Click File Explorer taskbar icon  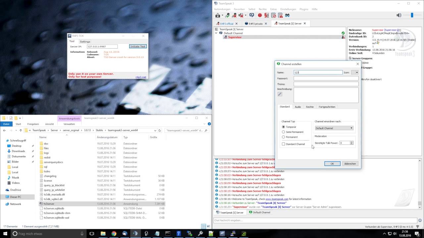(x=103, y=233)
